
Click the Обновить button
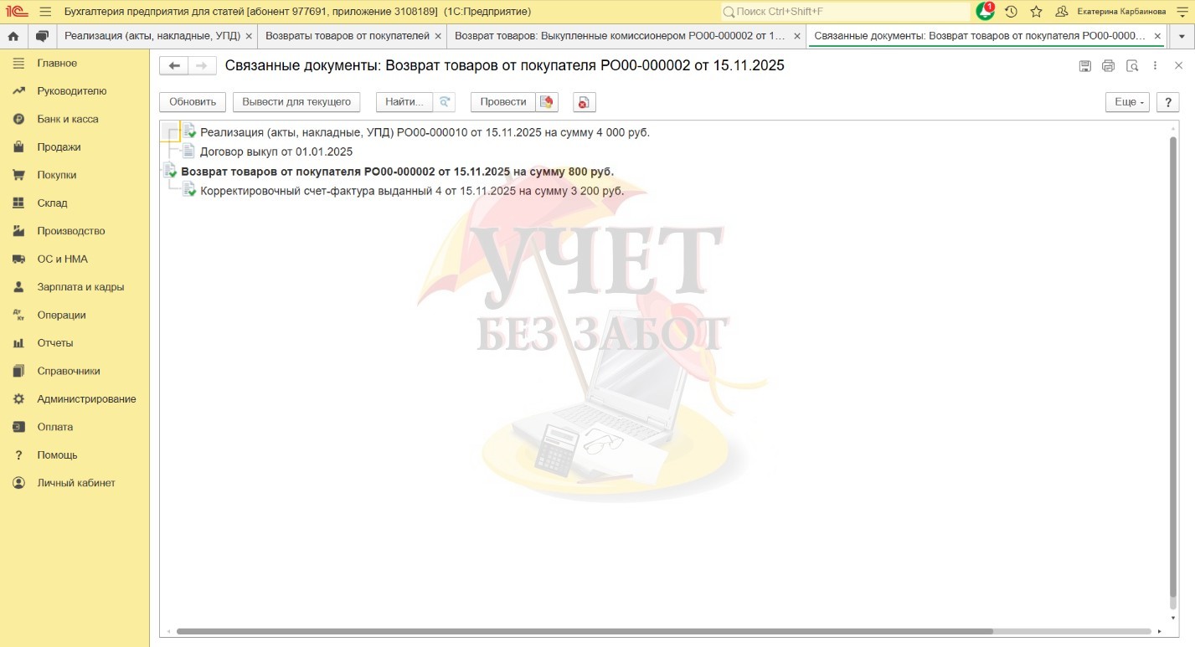tap(193, 102)
